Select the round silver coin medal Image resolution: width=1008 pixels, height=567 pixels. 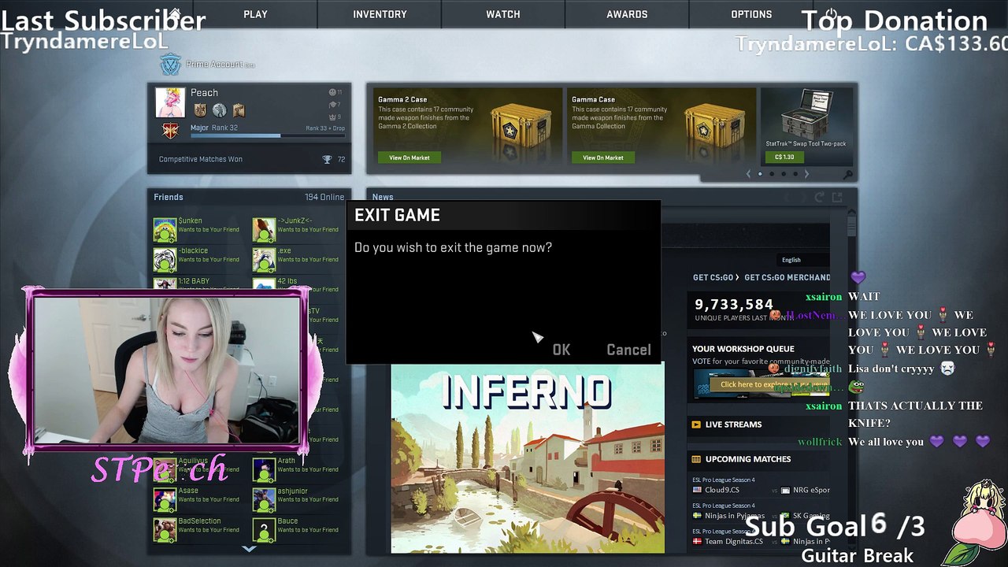[x=220, y=110]
